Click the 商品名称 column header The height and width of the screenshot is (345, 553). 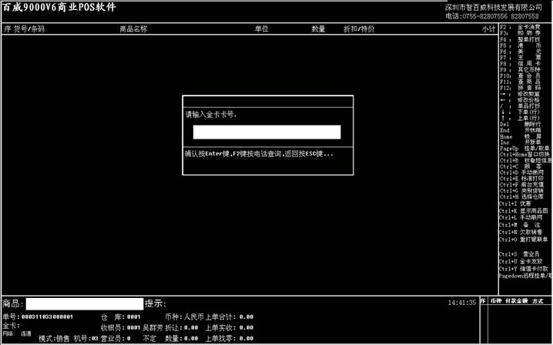(x=133, y=29)
